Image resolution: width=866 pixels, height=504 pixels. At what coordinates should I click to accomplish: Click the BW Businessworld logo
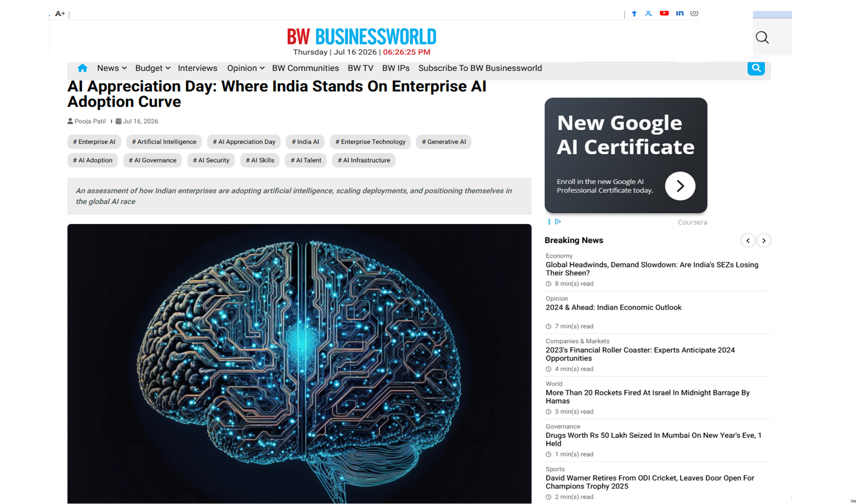(362, 37)
